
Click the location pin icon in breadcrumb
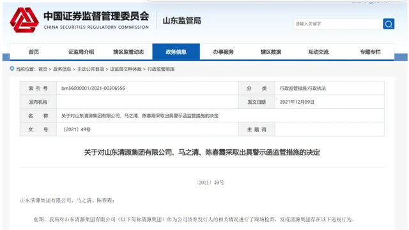point(12,69)
